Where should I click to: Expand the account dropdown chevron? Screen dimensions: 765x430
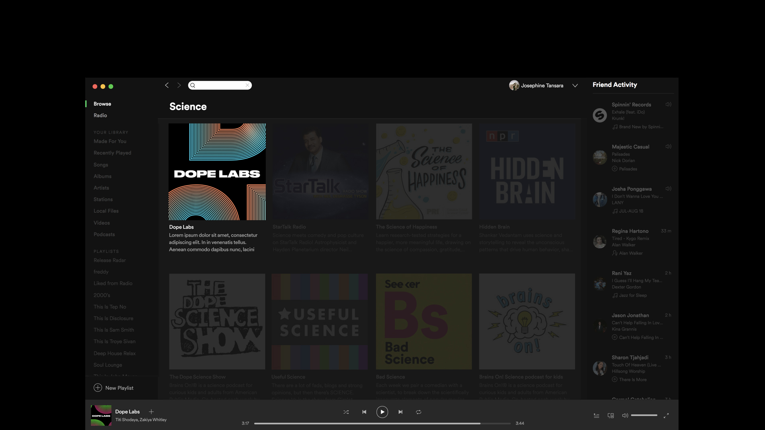pos(575,86)
